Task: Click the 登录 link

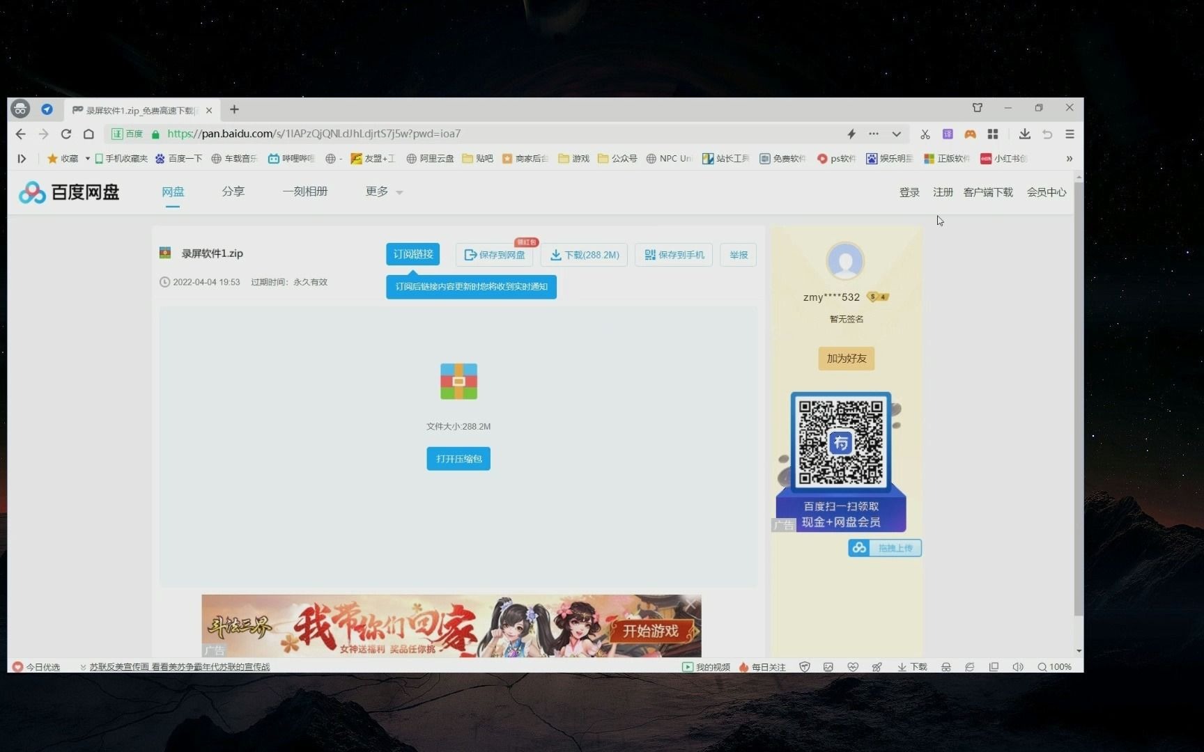Action: [x=909, y=192]
